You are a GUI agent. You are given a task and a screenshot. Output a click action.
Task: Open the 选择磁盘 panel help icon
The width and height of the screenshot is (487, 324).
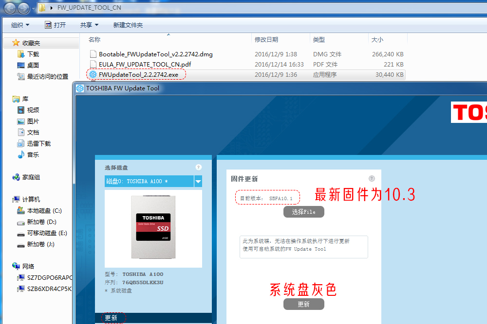point(198,167)
